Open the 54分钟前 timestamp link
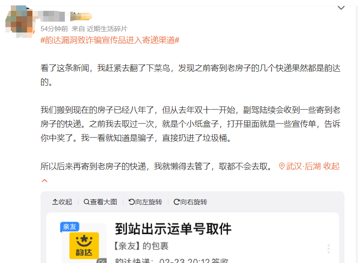This screenshot has width=358, height=263. click(x=54, y=29)
